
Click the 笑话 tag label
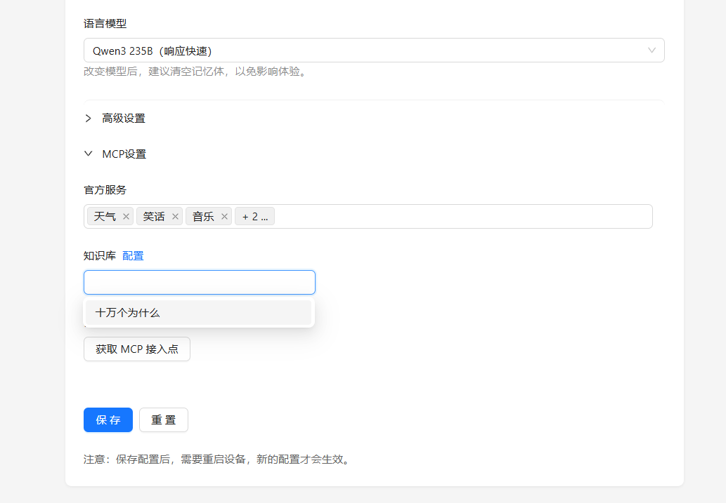(x=154, y=216)
